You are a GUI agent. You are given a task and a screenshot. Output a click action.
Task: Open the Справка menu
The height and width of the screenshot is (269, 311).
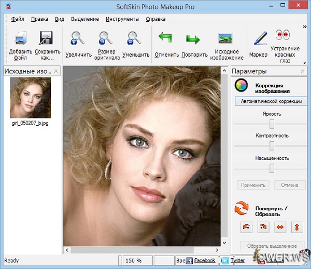(x=155, y=19)
